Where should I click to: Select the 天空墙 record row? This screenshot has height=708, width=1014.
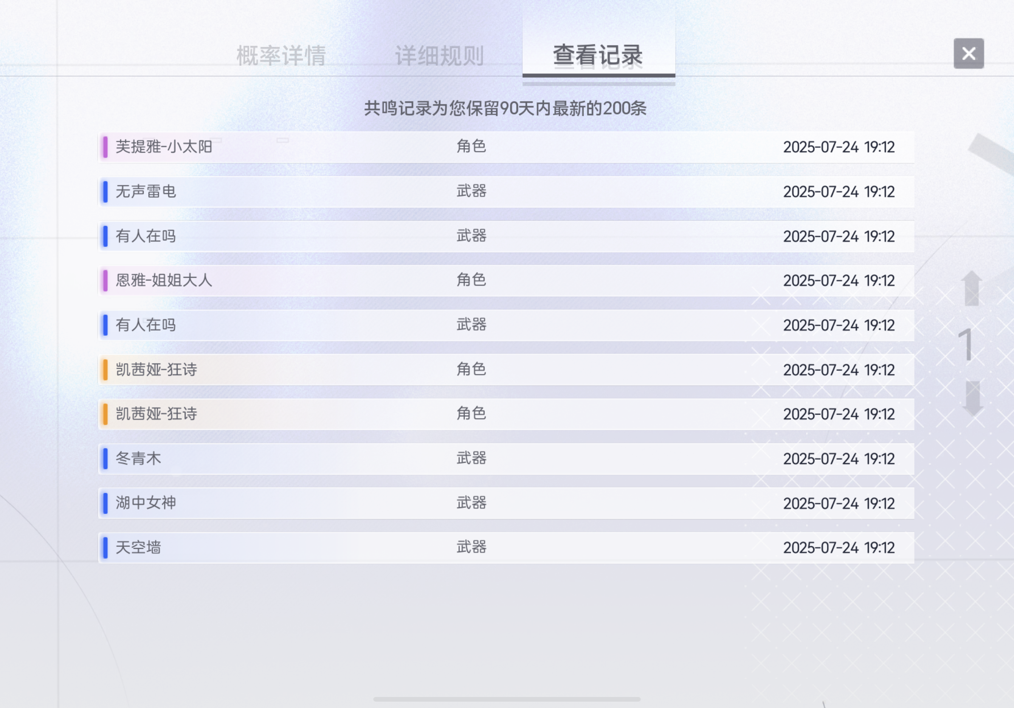(506, 548)
